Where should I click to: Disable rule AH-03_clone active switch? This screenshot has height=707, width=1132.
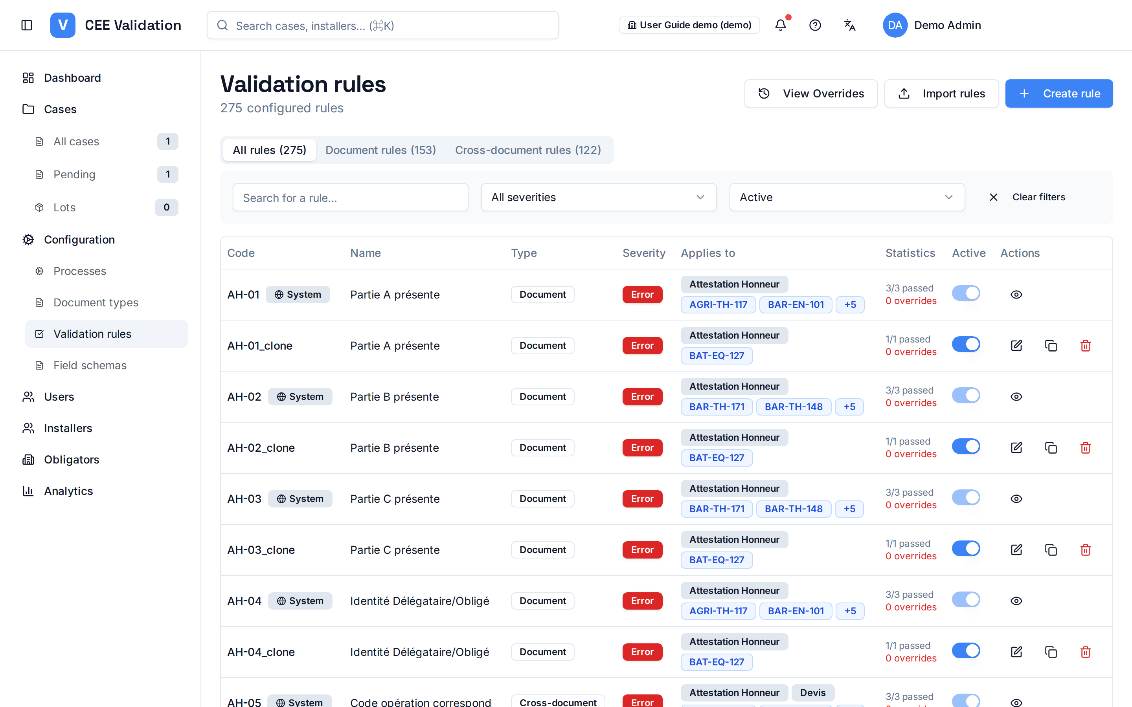965,548
